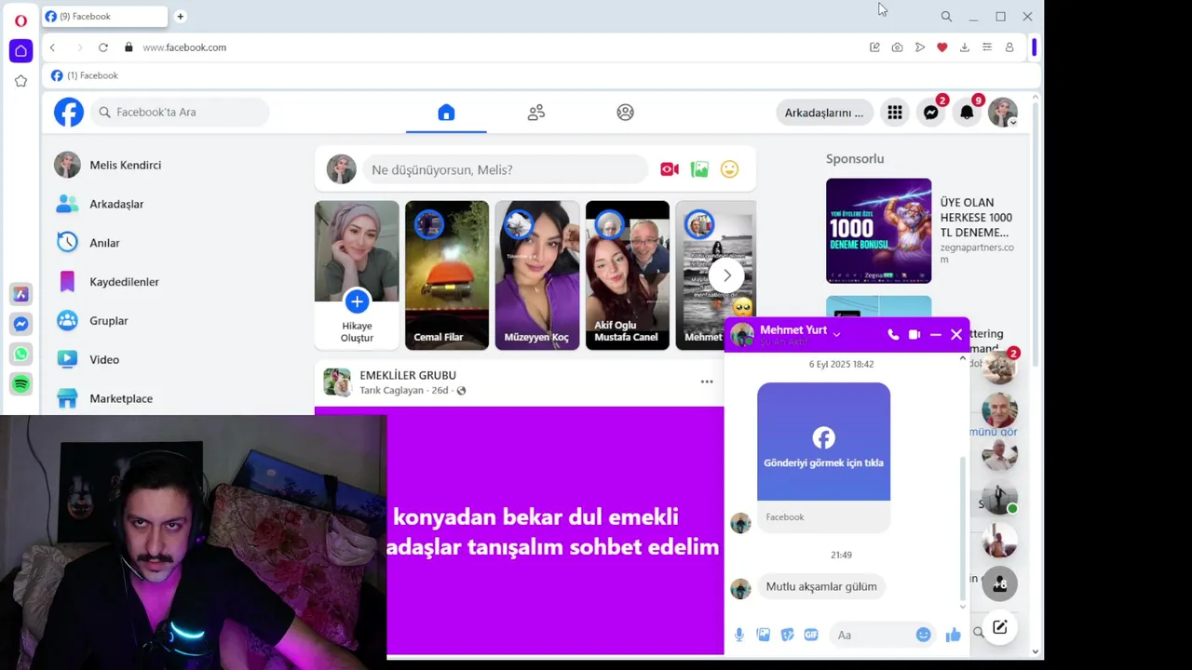Open Opera start page home icon

(20, 51)
